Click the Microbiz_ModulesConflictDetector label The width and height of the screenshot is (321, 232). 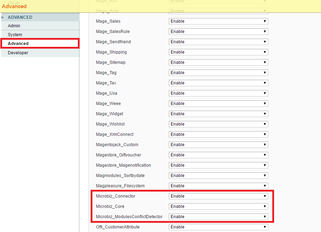point(129,216)
